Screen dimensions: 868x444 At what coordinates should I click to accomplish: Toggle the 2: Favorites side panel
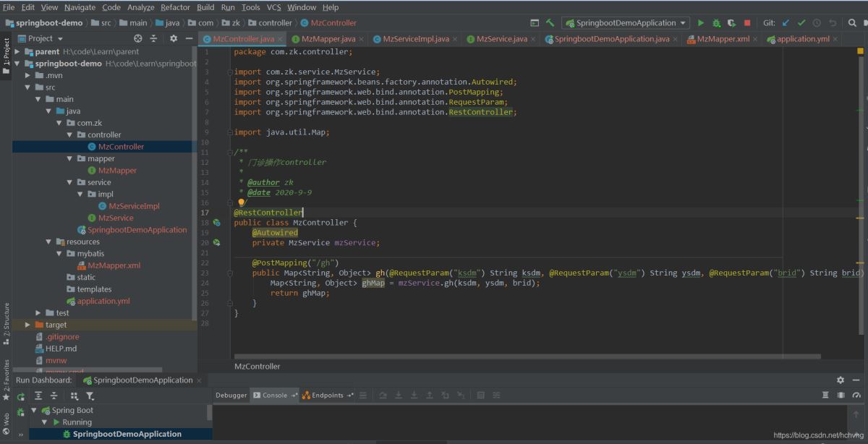coord(6,377)
